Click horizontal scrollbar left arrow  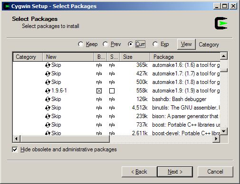point(16,139)
